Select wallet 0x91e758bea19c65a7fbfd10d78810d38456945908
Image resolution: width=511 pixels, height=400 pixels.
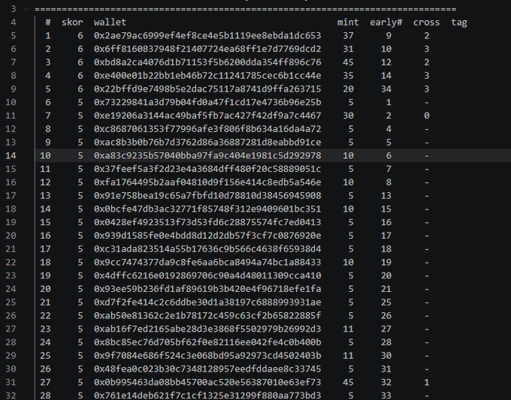point(207,196)
